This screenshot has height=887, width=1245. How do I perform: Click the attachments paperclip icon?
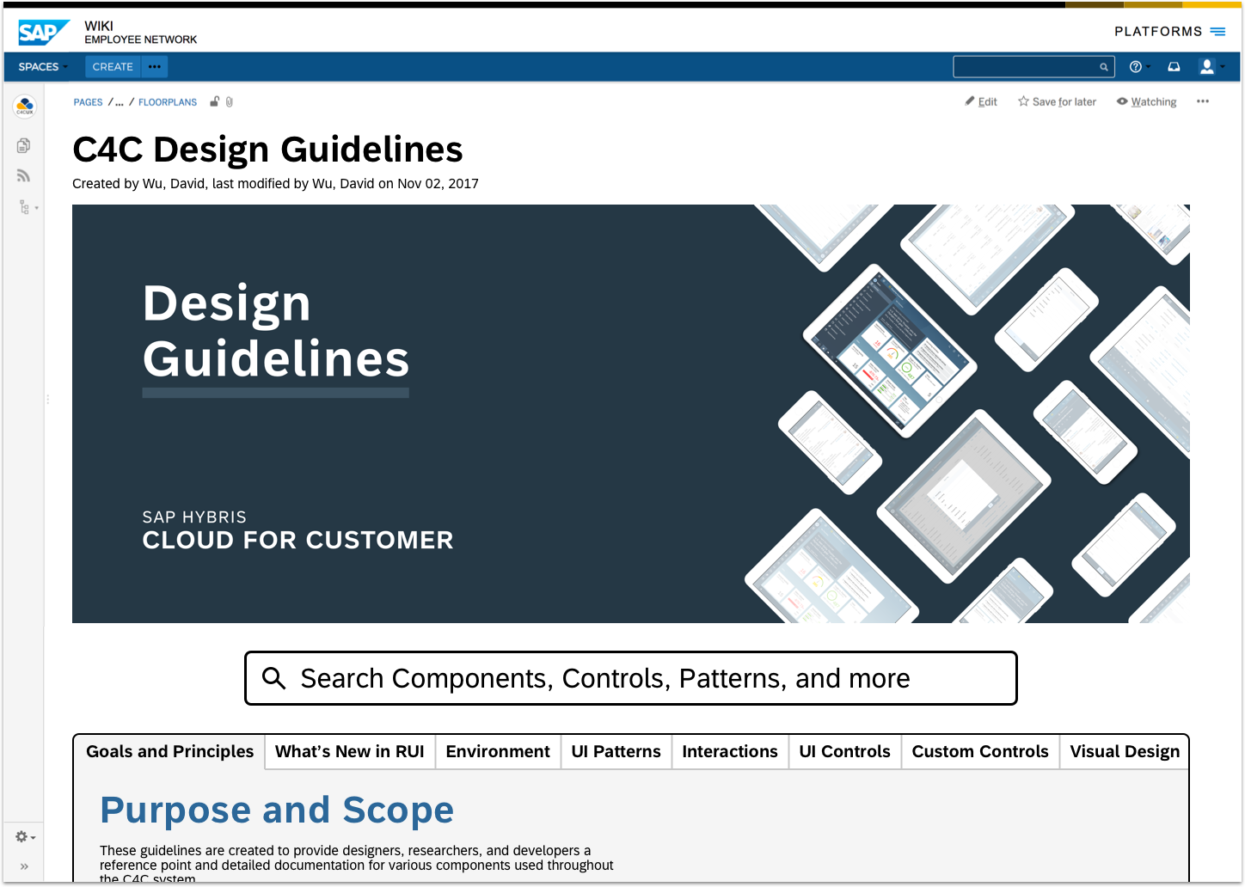click(230, 101)
